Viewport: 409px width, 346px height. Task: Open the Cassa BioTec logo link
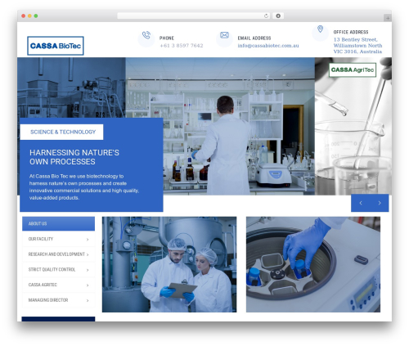click(x=56, y=46)
